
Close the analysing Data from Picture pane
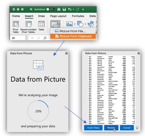coord(66,53)
